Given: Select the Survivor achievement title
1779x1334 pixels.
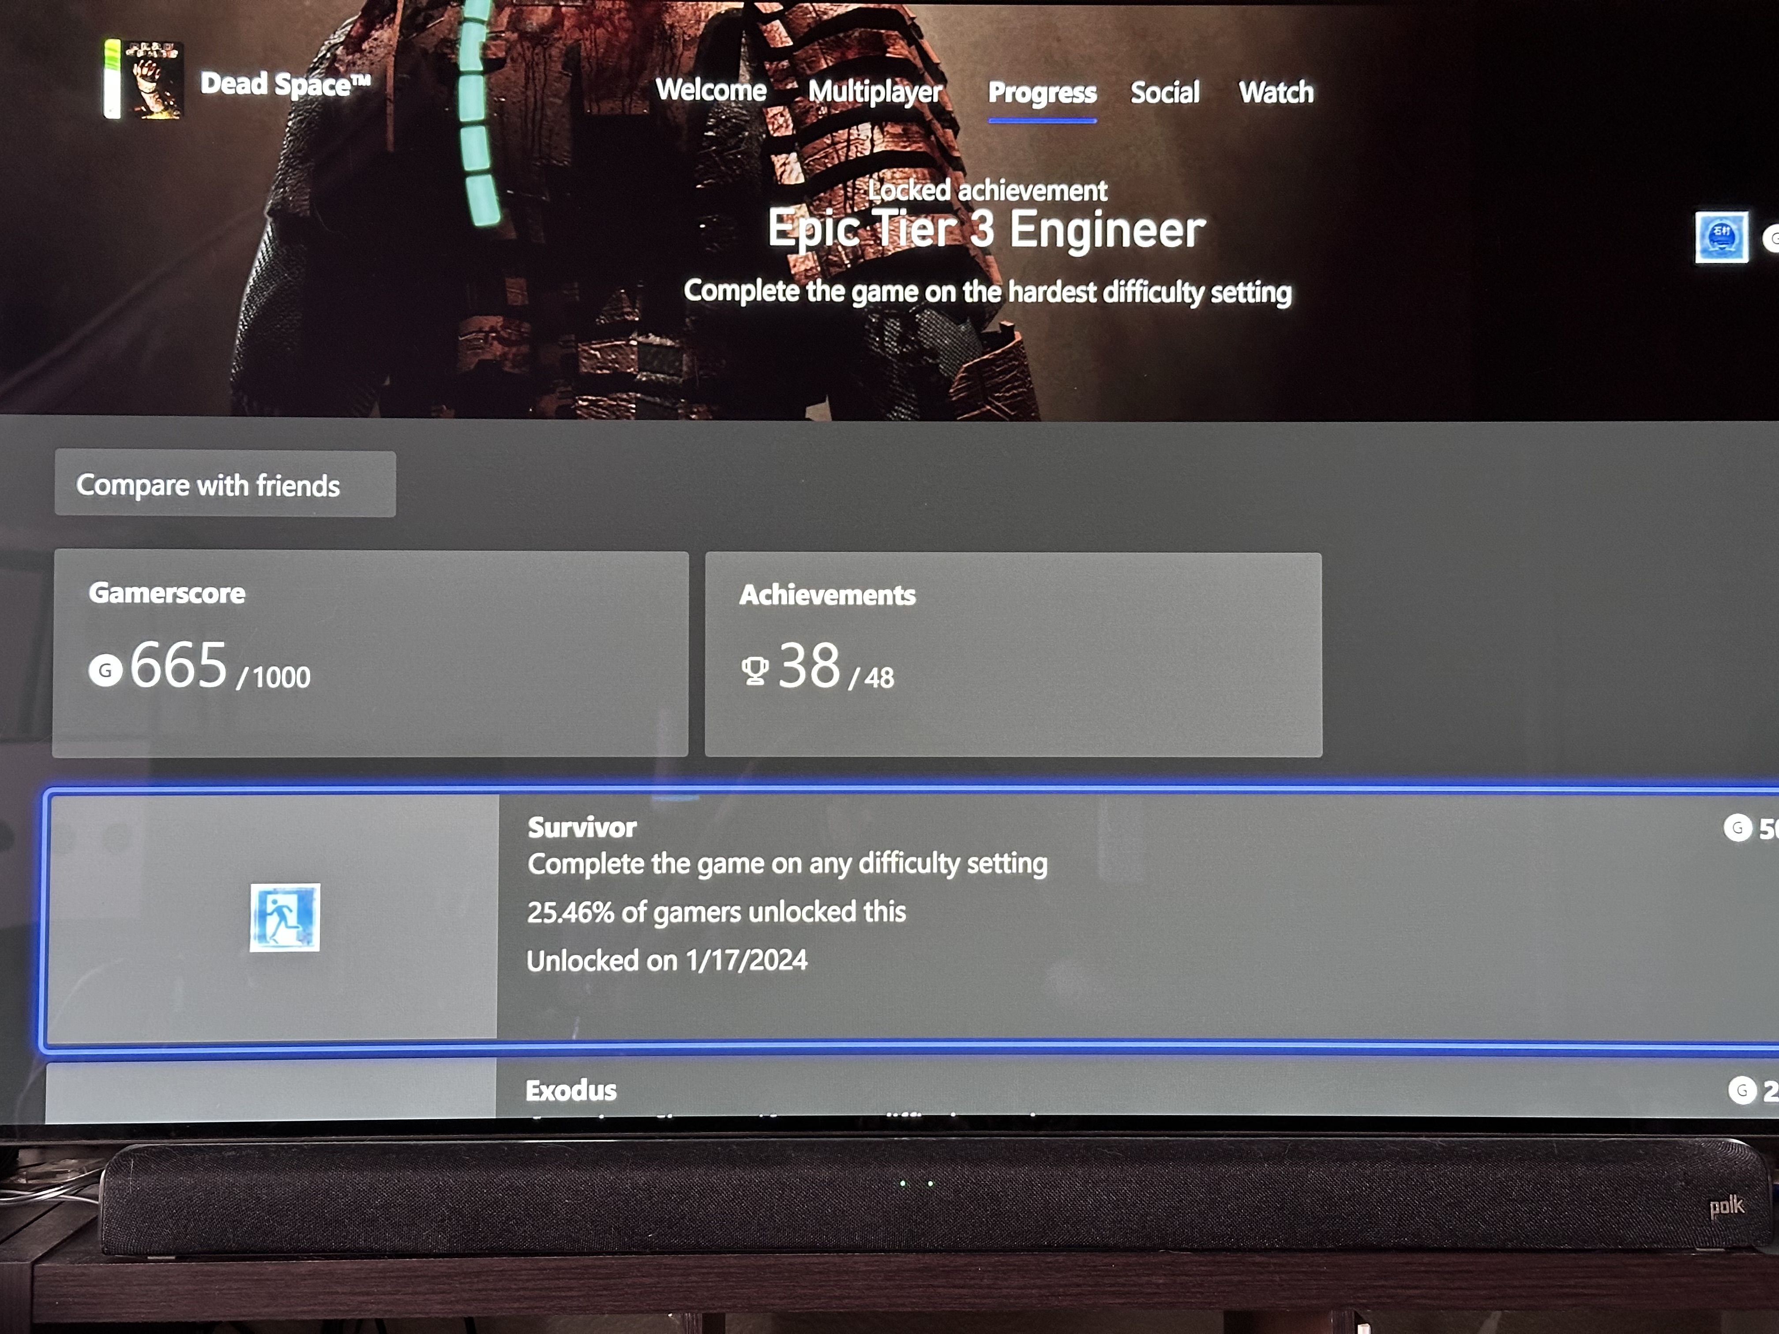Looking at the screenshot, I should pyautogui.click(x=582, y=828).
